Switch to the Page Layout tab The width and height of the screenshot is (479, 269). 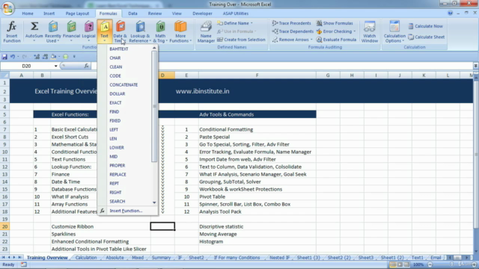[x=77, y=13]
